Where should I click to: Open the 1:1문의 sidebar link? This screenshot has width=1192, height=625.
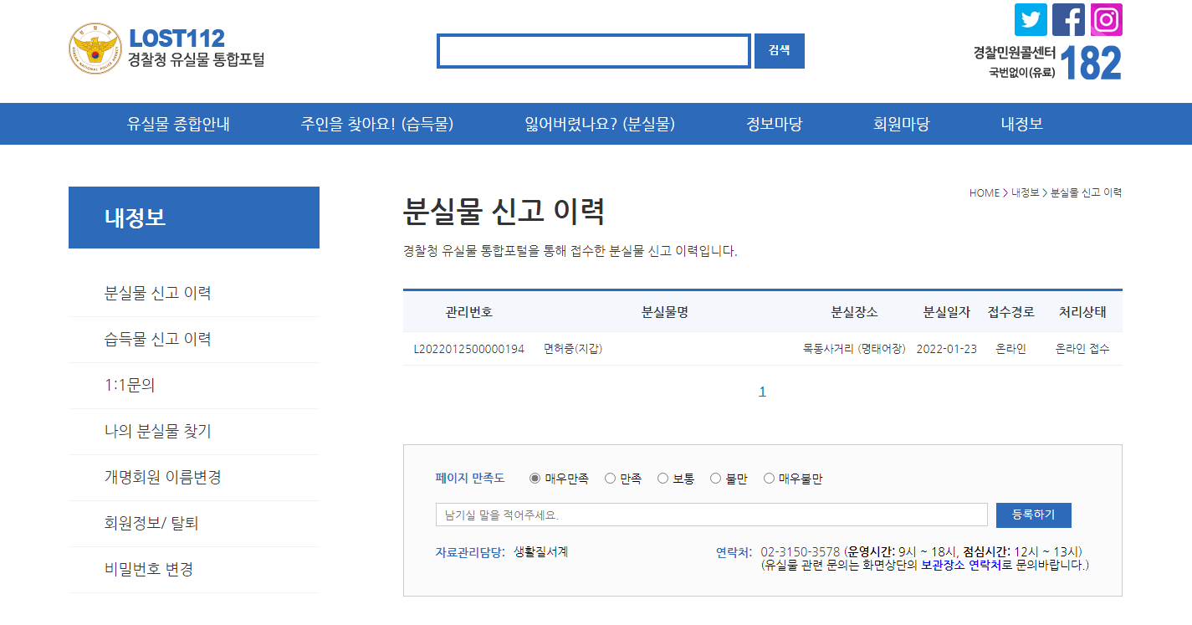pos(130,385)
